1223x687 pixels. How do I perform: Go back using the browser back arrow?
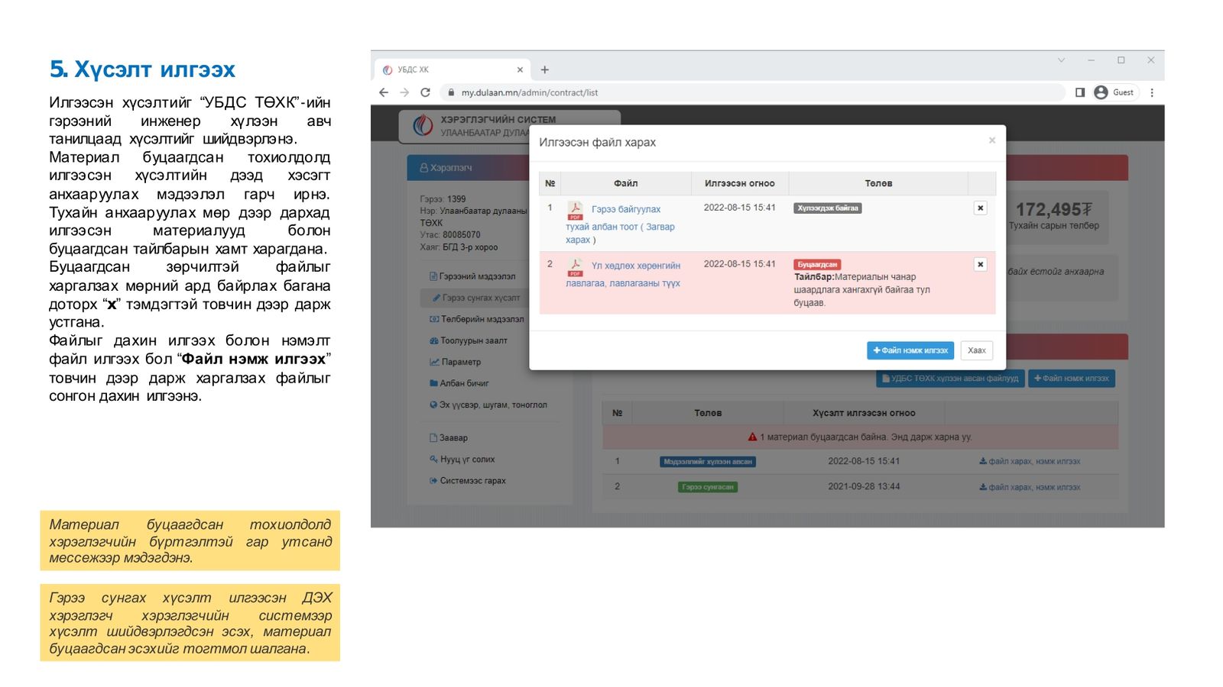(384, 92)
